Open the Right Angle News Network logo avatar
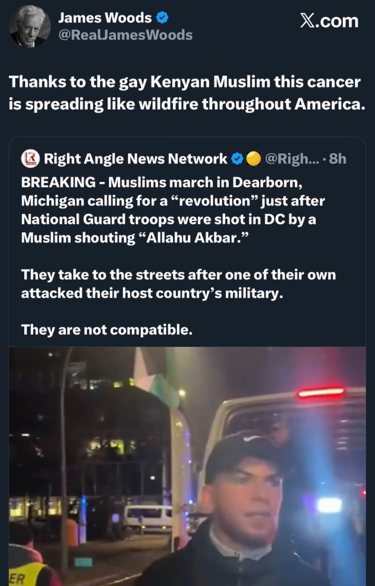Image resolution: width=375 pixels, height=586 pixels. pos(31,159)
